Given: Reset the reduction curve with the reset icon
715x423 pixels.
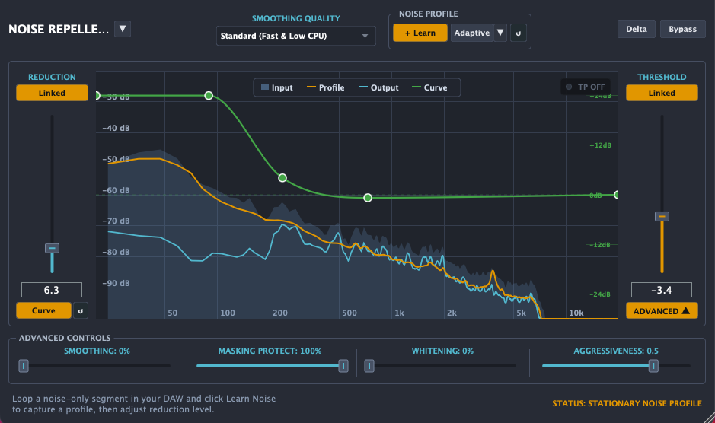Looking at the screenshot, I should 81,311.
